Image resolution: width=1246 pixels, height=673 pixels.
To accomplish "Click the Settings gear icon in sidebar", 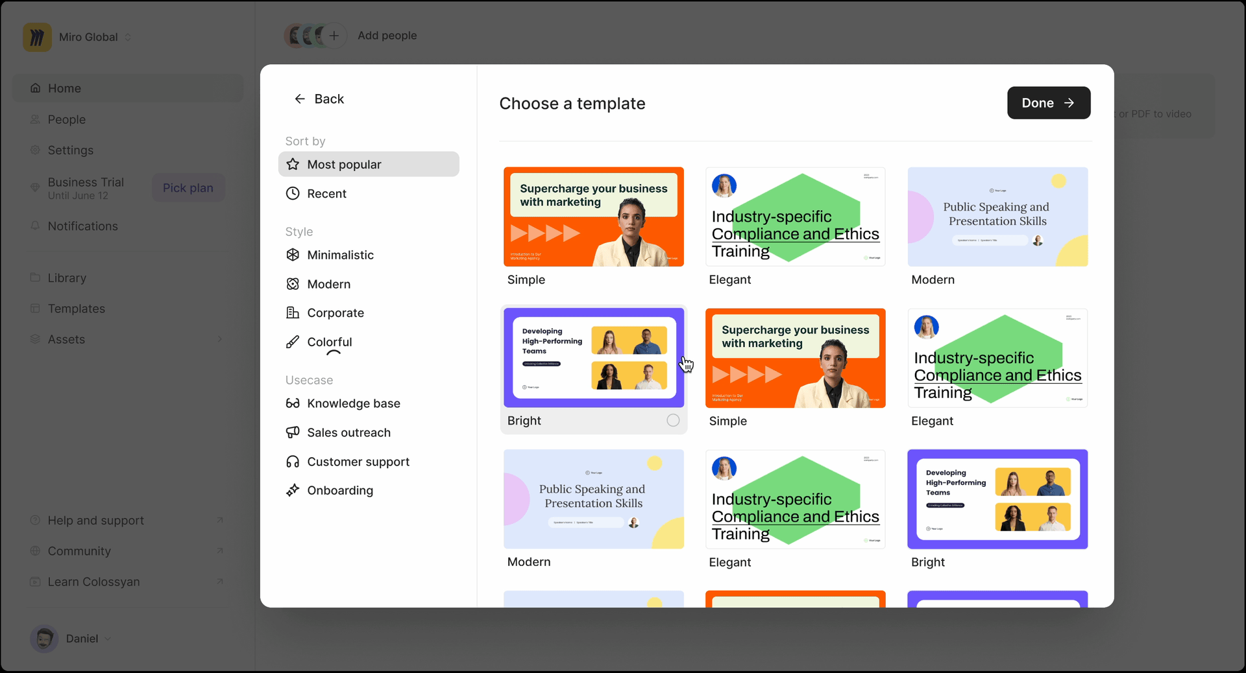I will coord(35,150).
